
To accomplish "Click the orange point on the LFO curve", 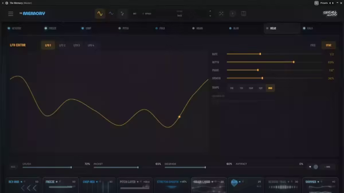I will coord(179,116).
